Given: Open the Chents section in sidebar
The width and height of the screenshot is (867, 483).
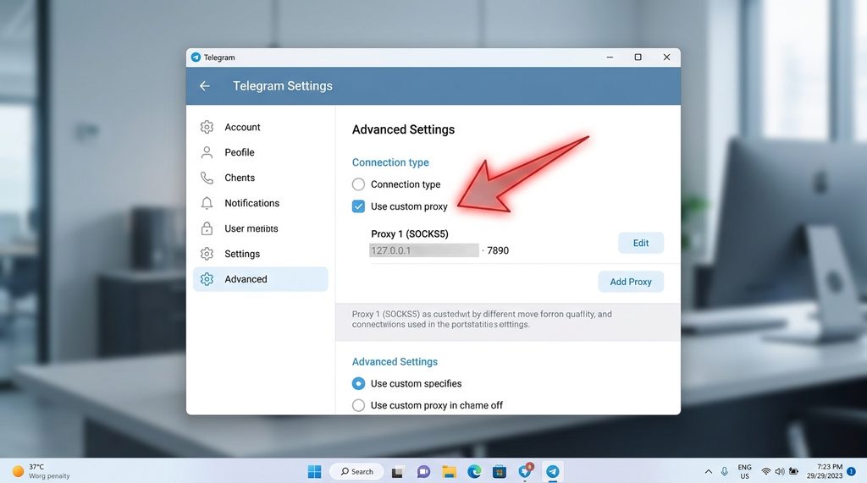Looking at the screenshot, I should coord(261,178).
